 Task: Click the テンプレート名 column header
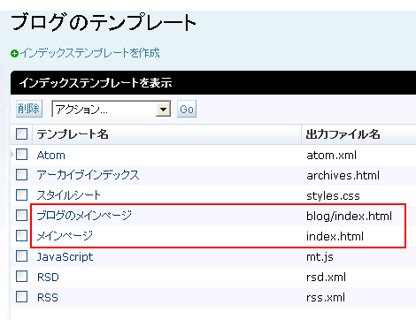[x=73, y=134]
